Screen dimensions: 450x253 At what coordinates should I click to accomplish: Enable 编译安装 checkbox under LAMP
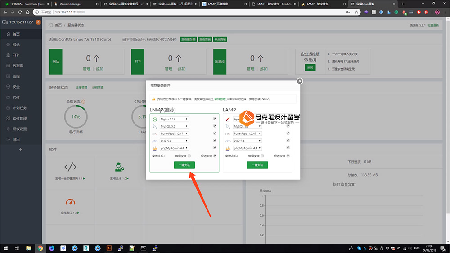click(x=262, y=156)
